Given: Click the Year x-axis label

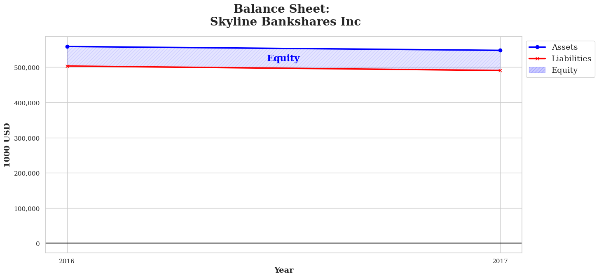Looking at the screenshot, I should [283, 270].
